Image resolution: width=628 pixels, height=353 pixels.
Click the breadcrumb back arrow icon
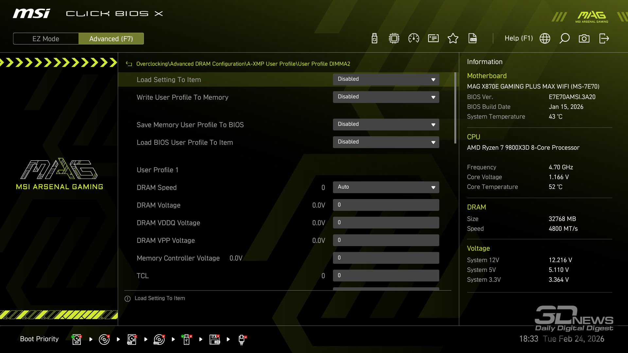pos(129,64)
